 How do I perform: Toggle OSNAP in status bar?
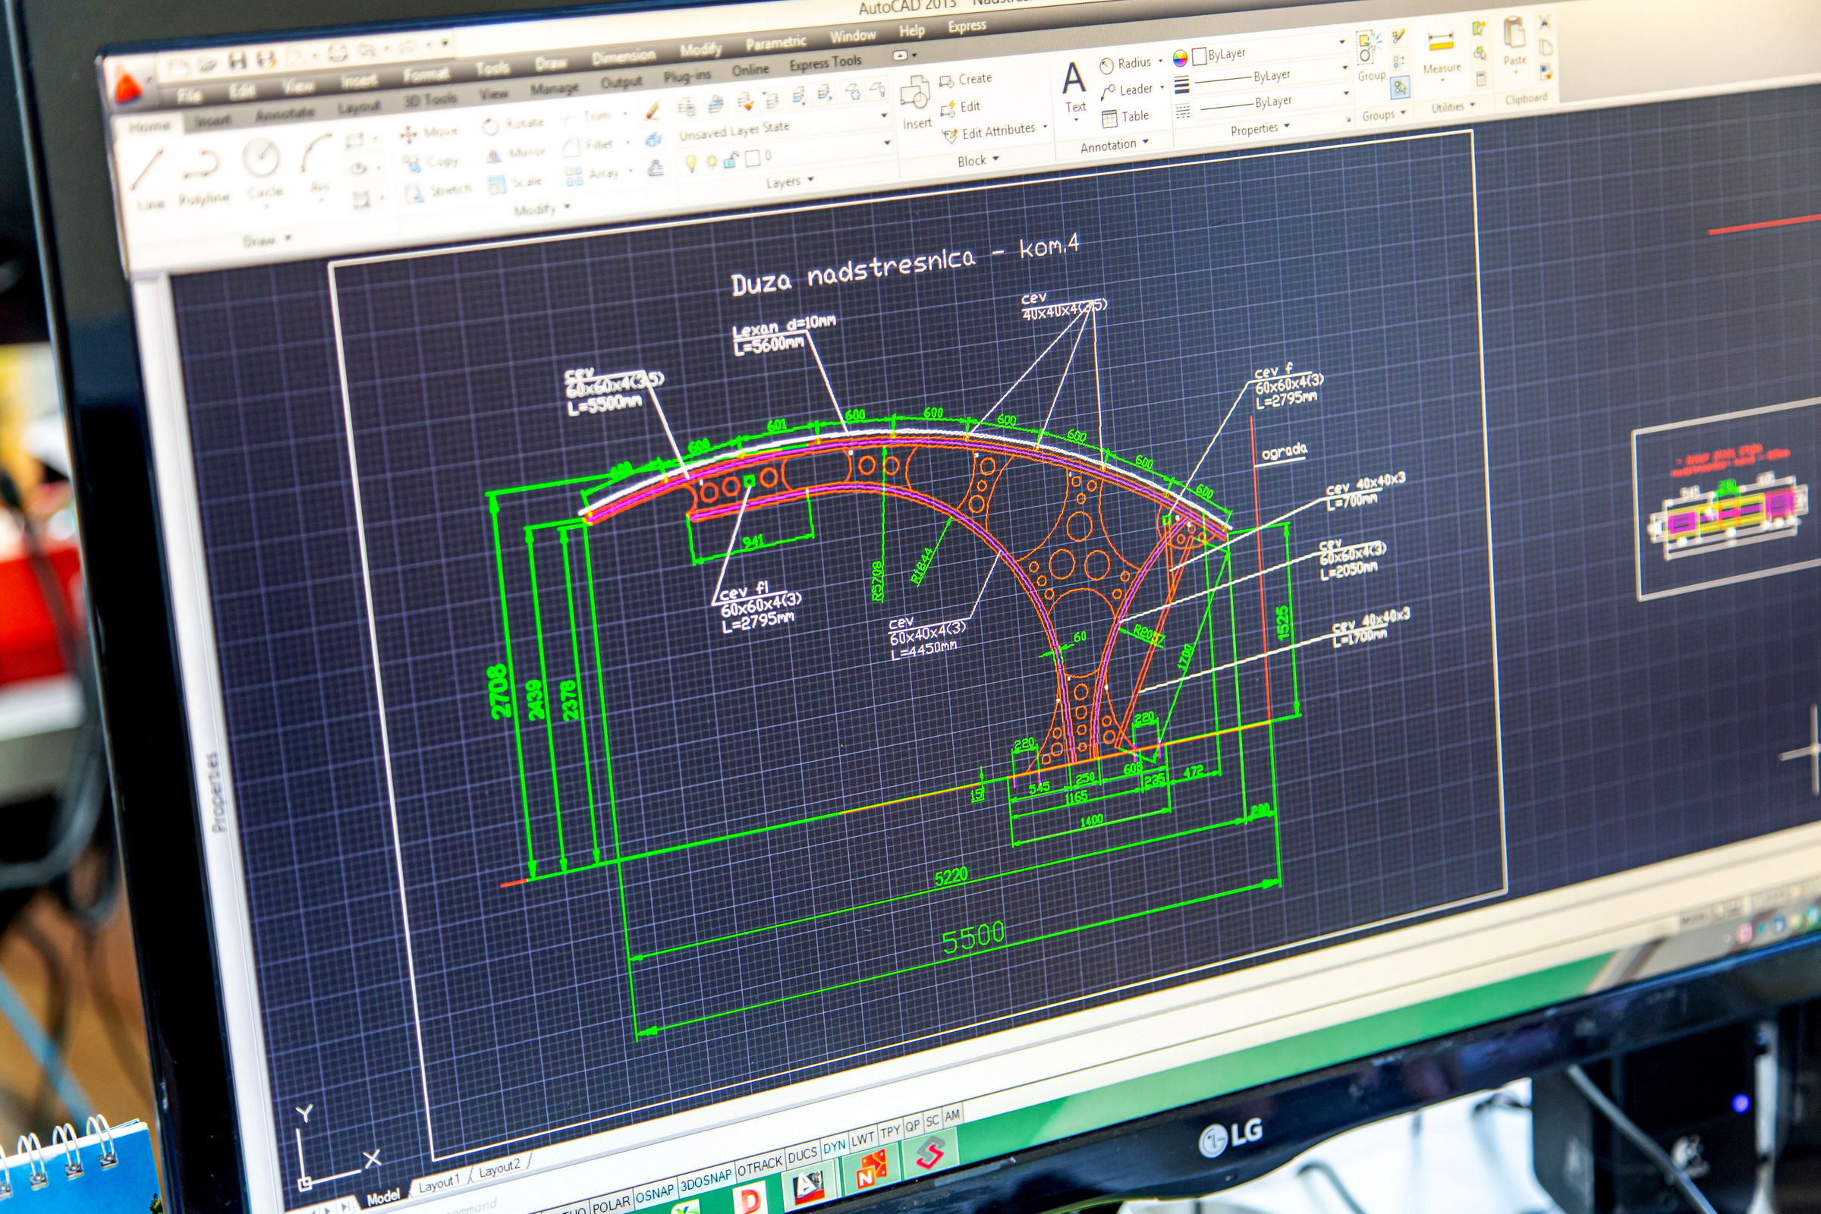click(655, 1194)
